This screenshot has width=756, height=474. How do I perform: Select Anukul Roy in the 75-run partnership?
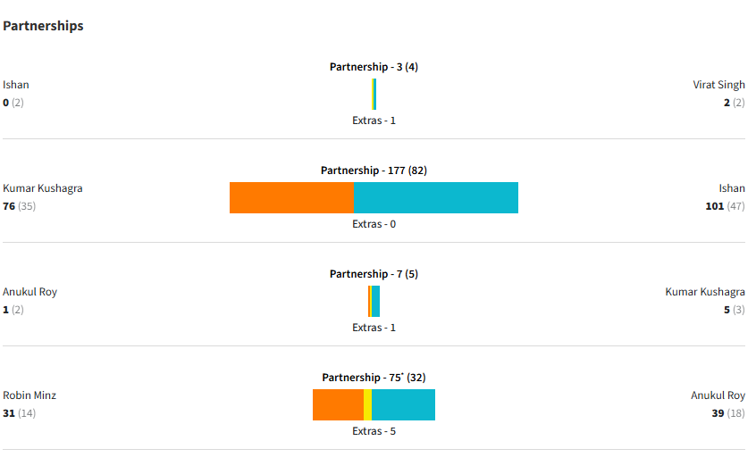click(x=718, y=395)
